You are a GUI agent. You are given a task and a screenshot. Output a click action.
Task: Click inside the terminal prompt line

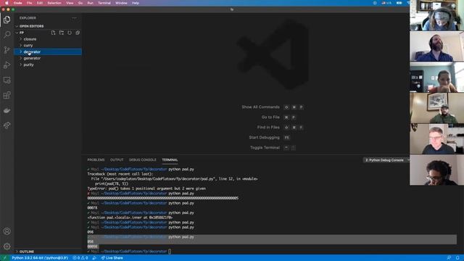pos(170,252)
